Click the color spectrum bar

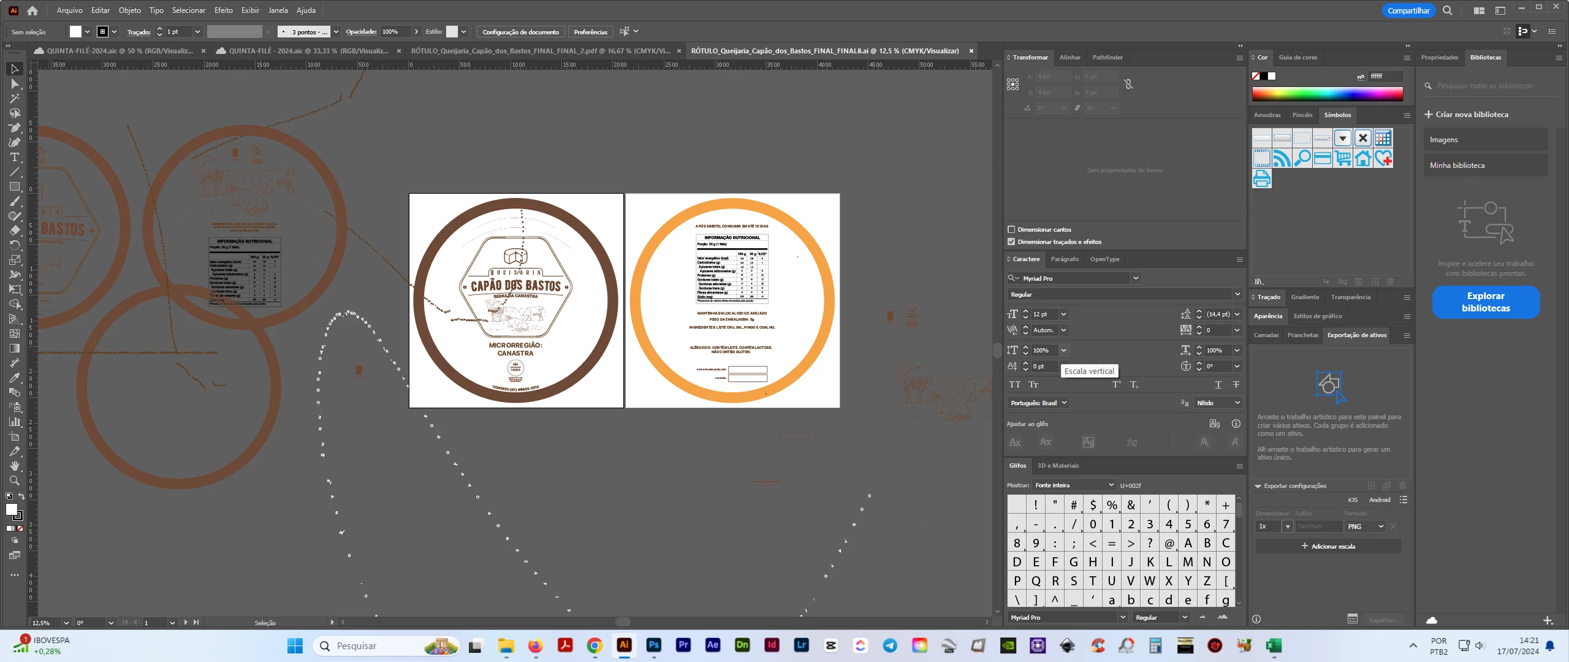(1327, 94)
